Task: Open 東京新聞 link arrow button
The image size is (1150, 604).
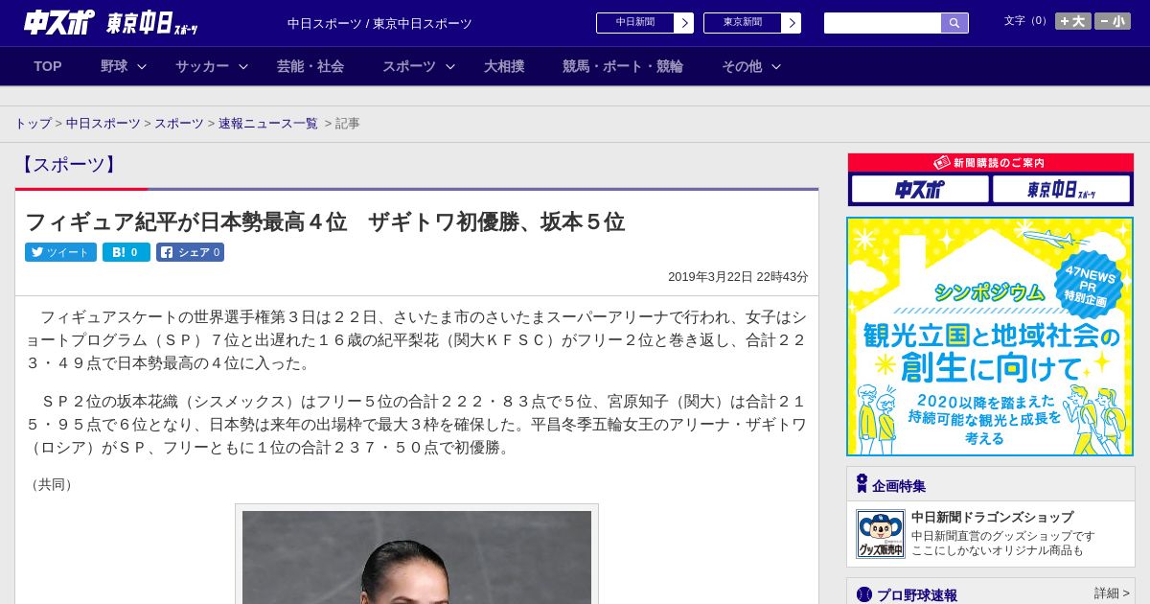Action: pos(791,23)
